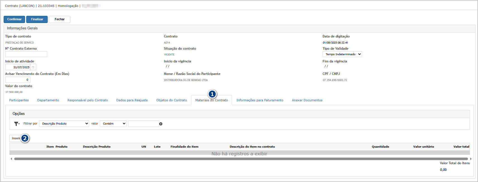Go to Responsável pelo Contrato tab
Image resolution: width=478 pixels, height=182 pixels.
tap(88, 100)
